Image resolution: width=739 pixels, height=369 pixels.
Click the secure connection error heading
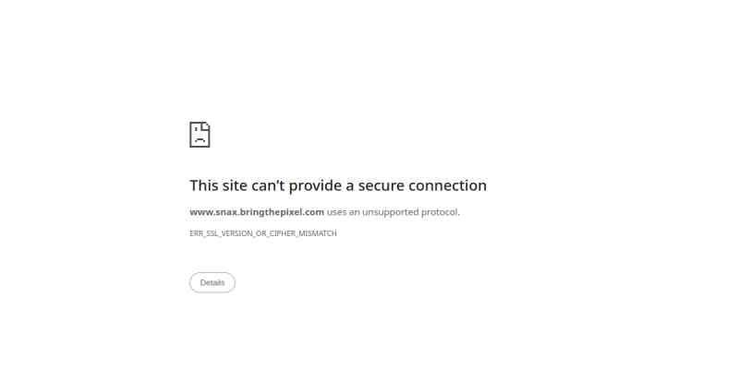click(338, 185)
